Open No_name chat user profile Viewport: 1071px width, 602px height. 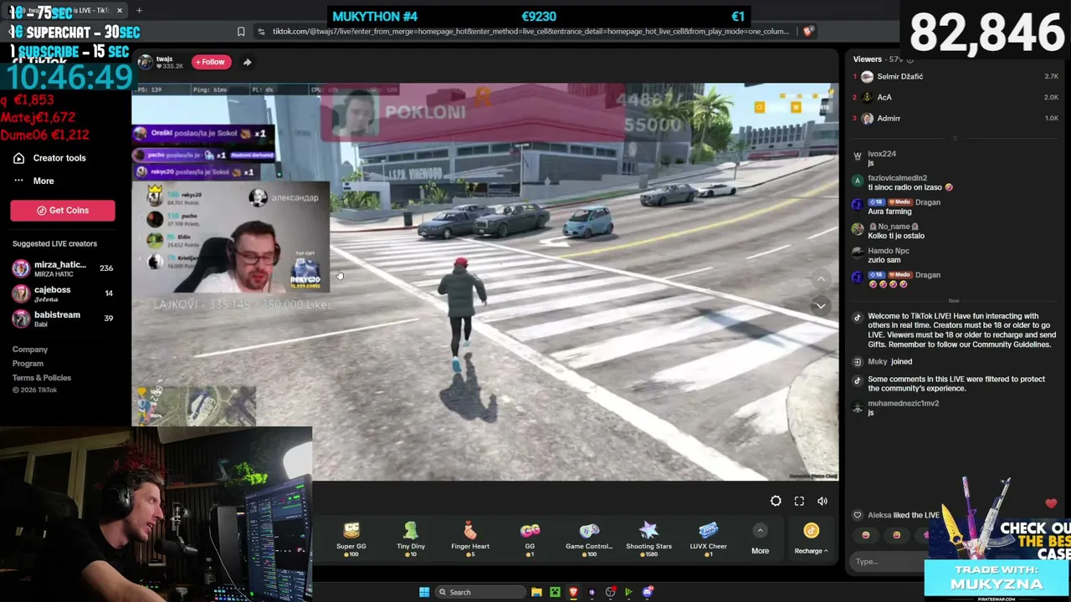pyautogui.click(x=894, y=227)
